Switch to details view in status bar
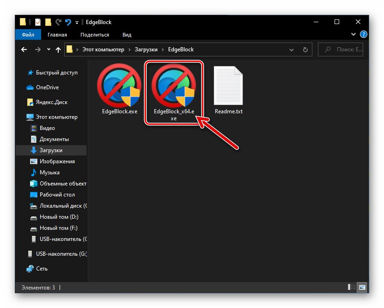This screenshot has height=308, width=384. tap(352, 287)
